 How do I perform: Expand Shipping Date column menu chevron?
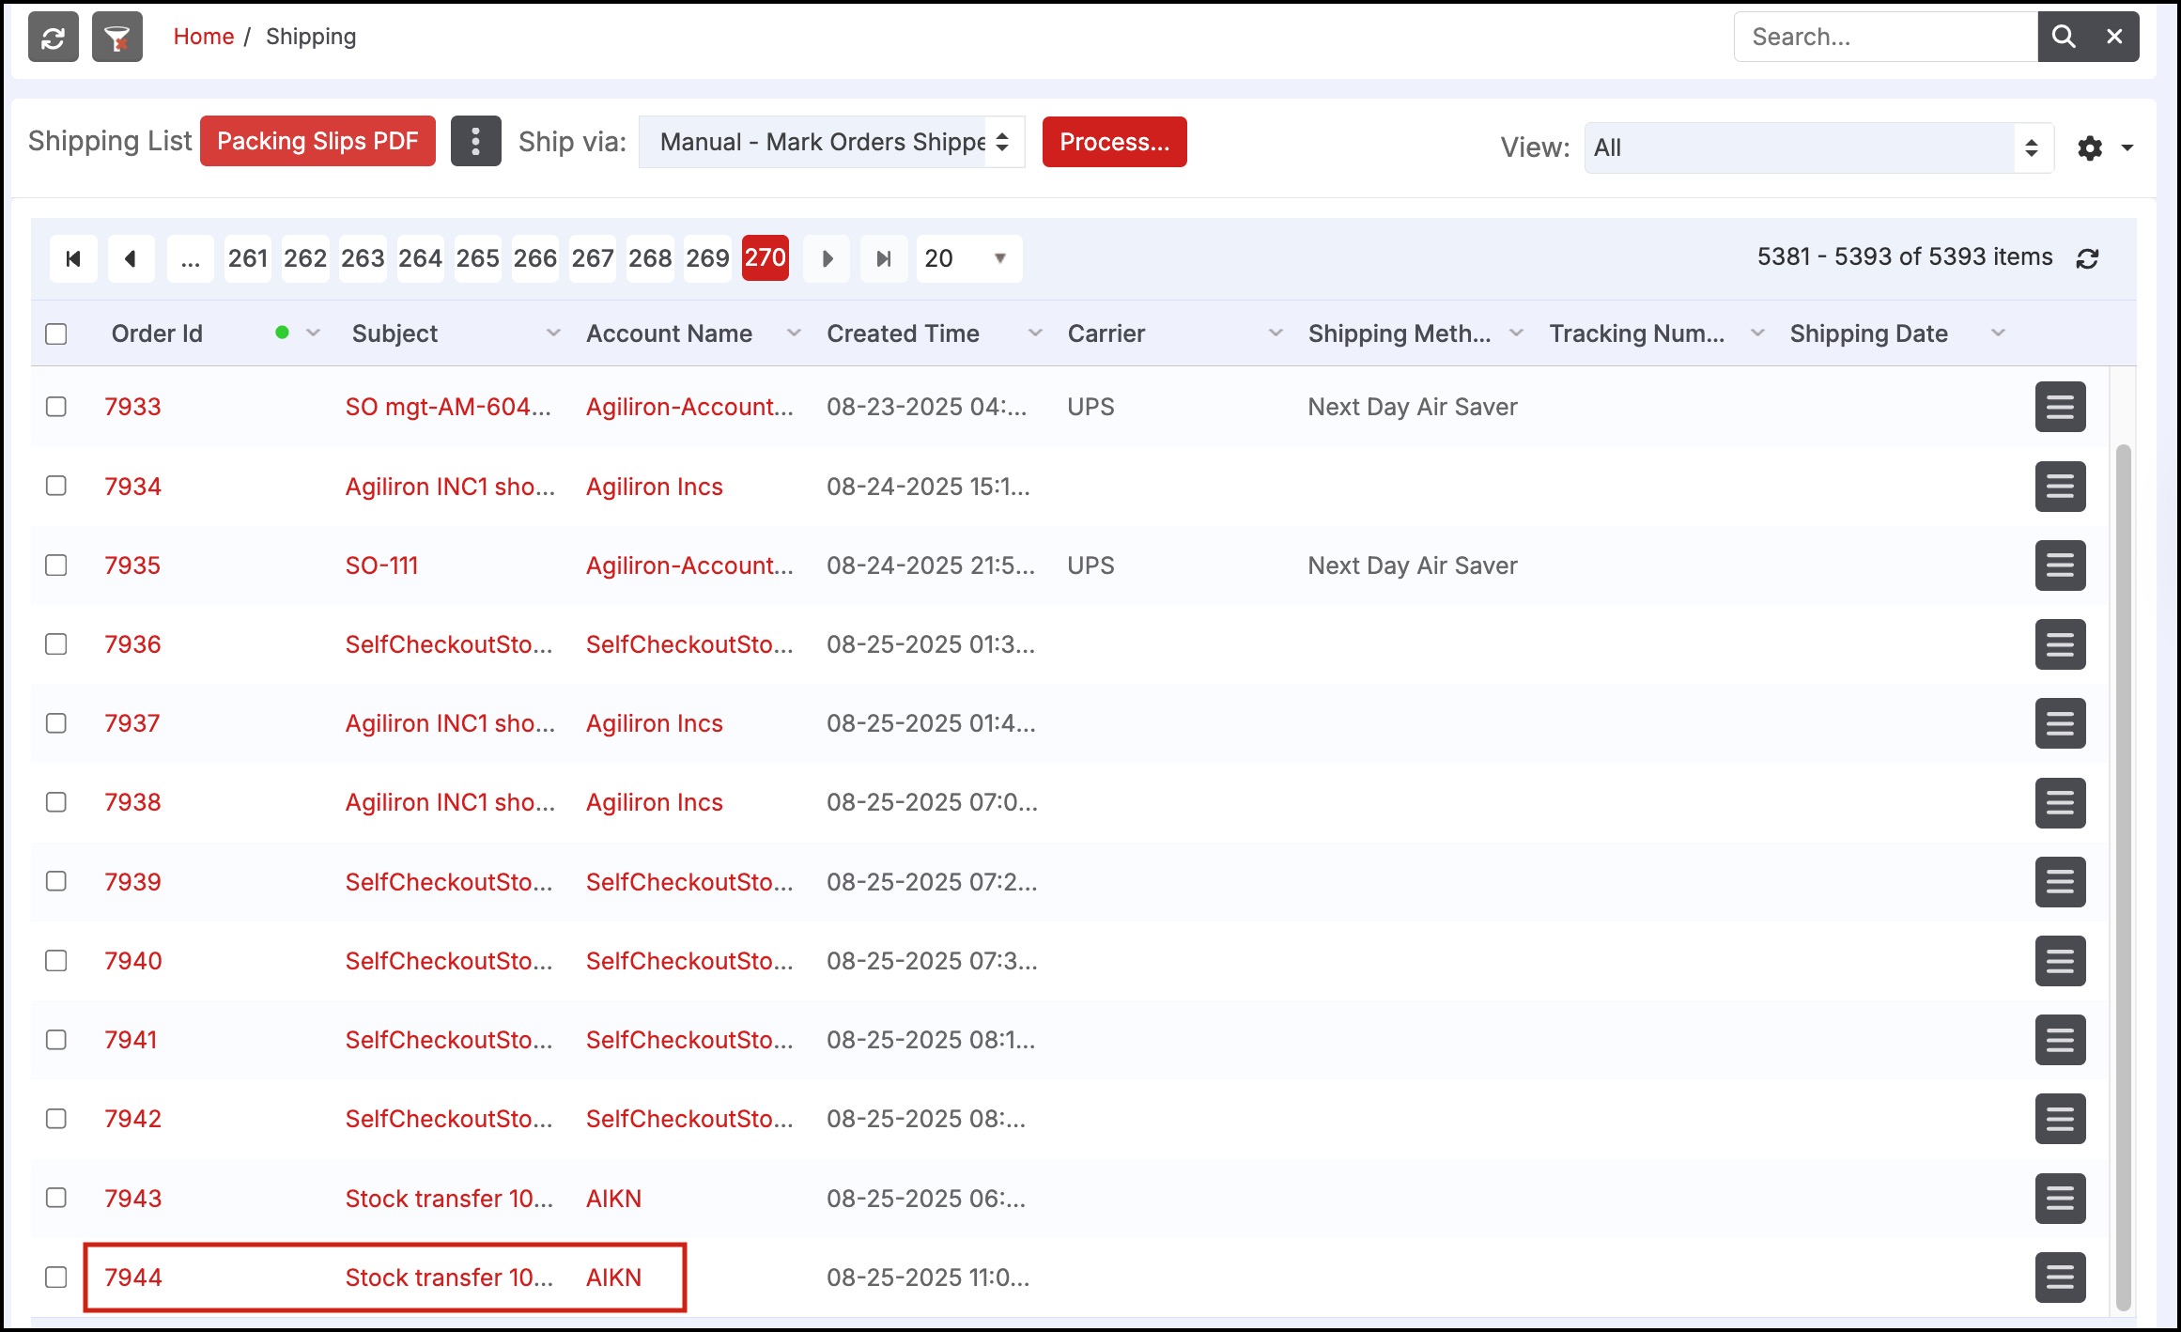[x=1998, y=333]
